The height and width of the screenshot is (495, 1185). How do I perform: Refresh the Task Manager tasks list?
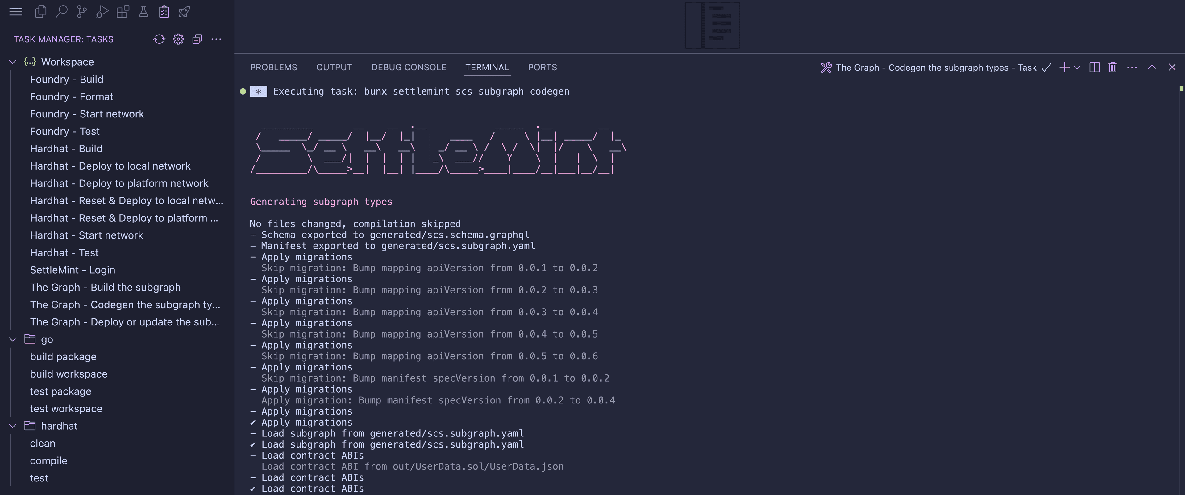pos(159,39)
